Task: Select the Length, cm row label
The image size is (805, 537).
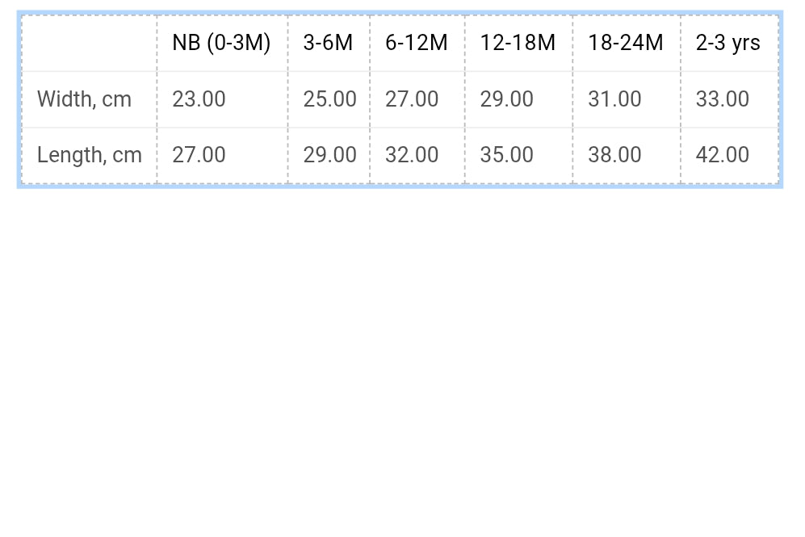Action: click(90, 155)
